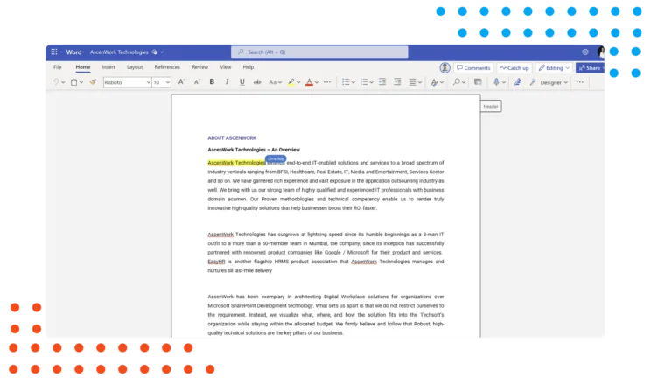The width and height of the screenshot is (672, 378).
Task: Open the paste options arrow
Action: 81,82
